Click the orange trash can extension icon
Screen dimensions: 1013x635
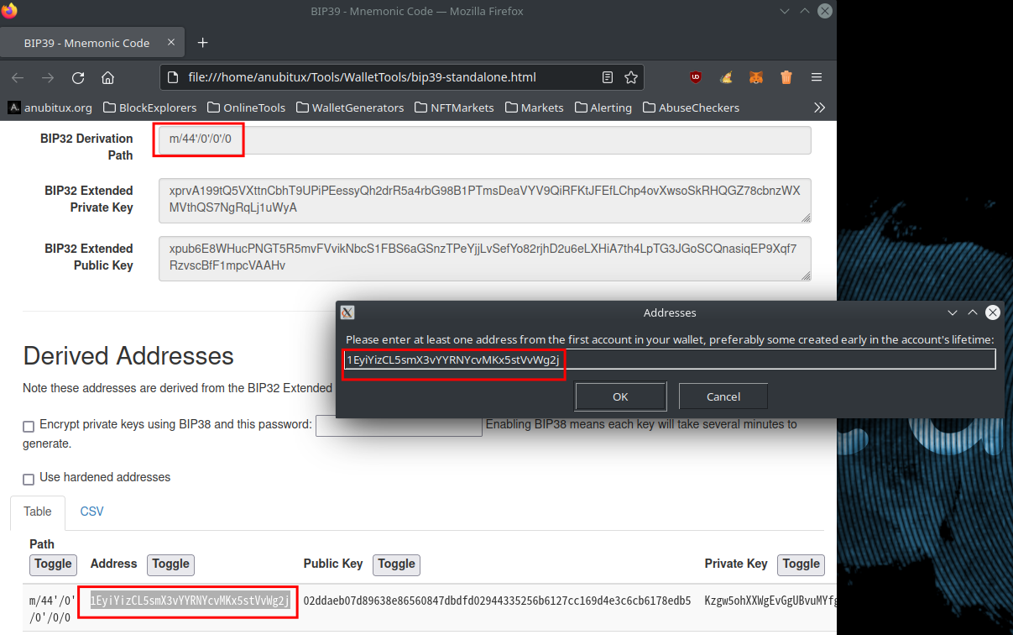pyautogui.click(x=786, y=77)
